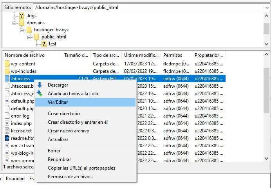Sort by Nombre de archivo column header
The width and height of the screenshot is (271, 188).
pos(25,55)
